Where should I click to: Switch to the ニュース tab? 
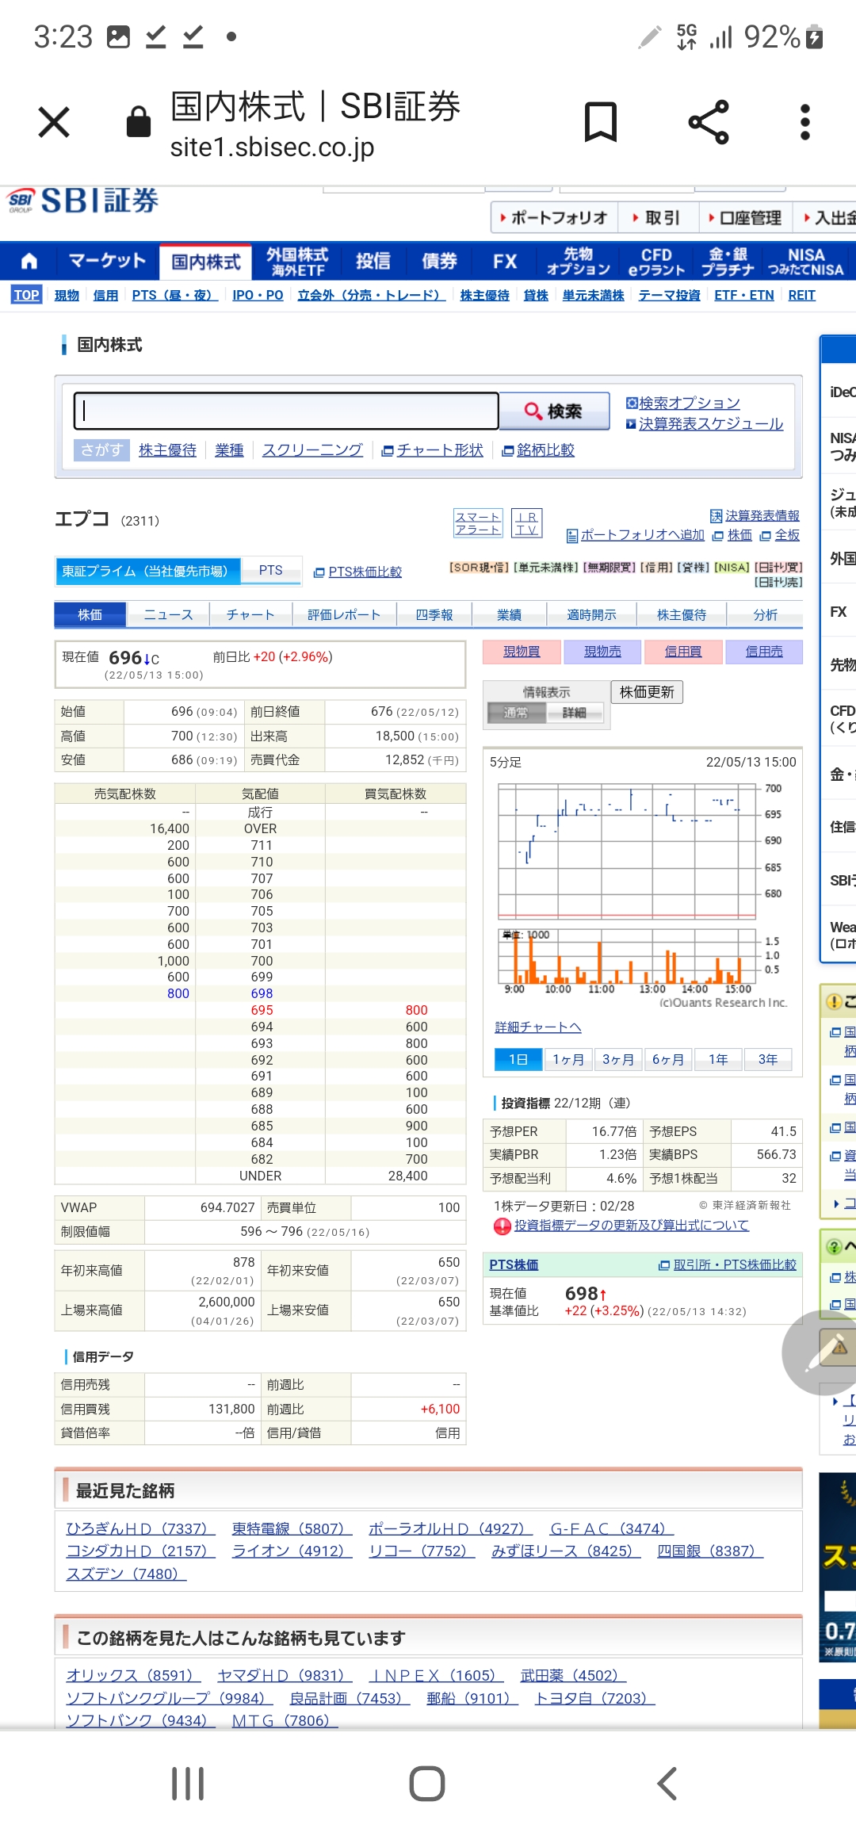(x=168, y=614)
